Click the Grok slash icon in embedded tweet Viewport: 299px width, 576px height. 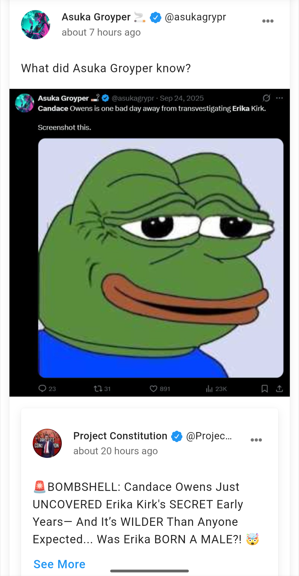tap(266, 98)
